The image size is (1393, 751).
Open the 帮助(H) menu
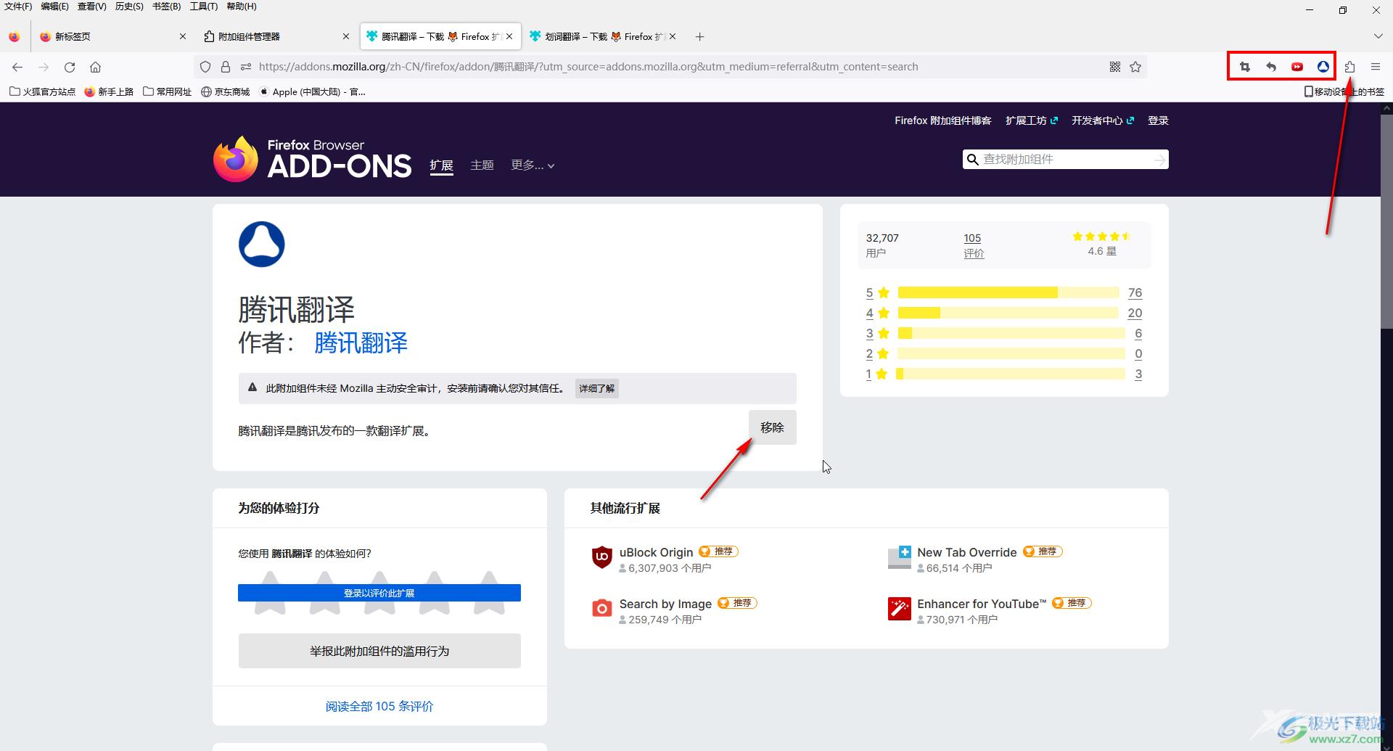pyautogui.click(x=242, y=7)
